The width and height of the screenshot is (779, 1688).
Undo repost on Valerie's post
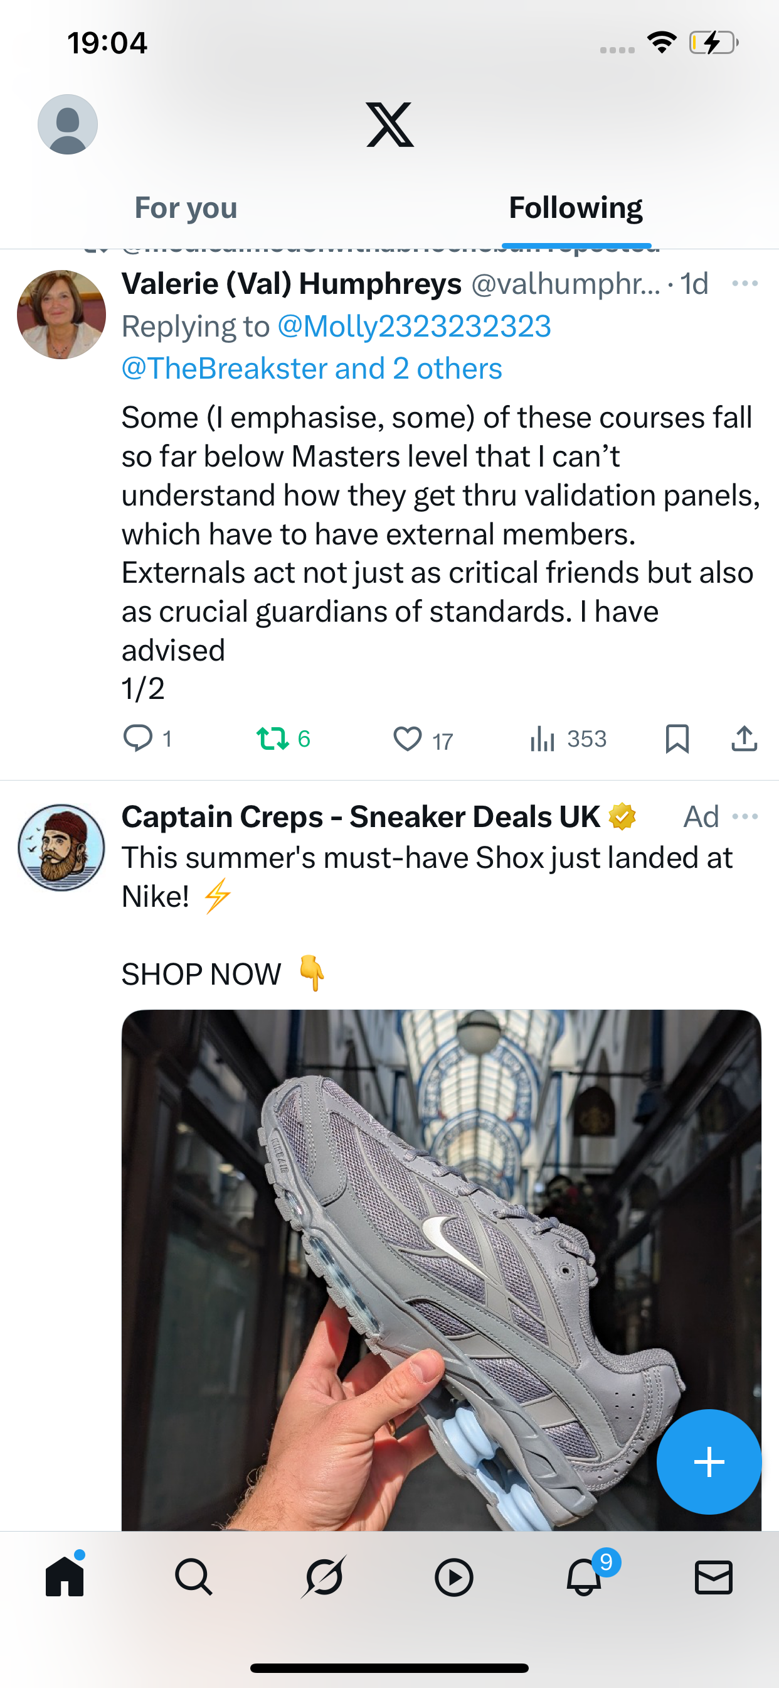coord(272,738)
